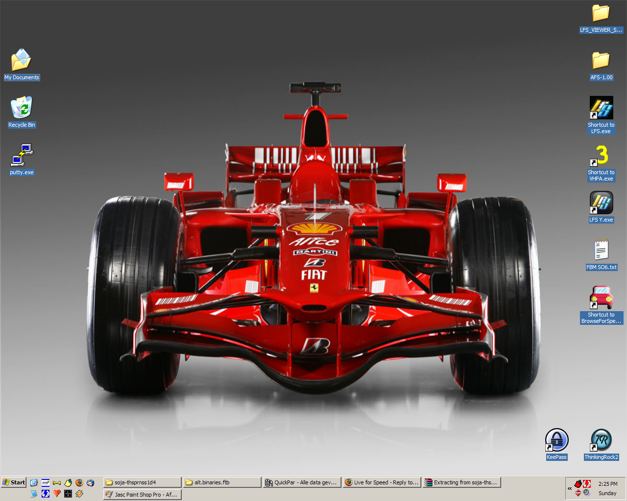Click the black fan Quick Launch icon
The height and width of the screenshot is (501, 627).
coord(68,494)
